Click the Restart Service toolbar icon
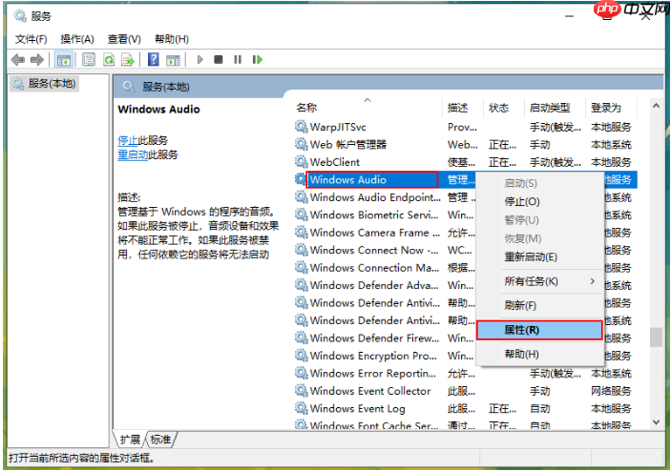 pos(257,59)
